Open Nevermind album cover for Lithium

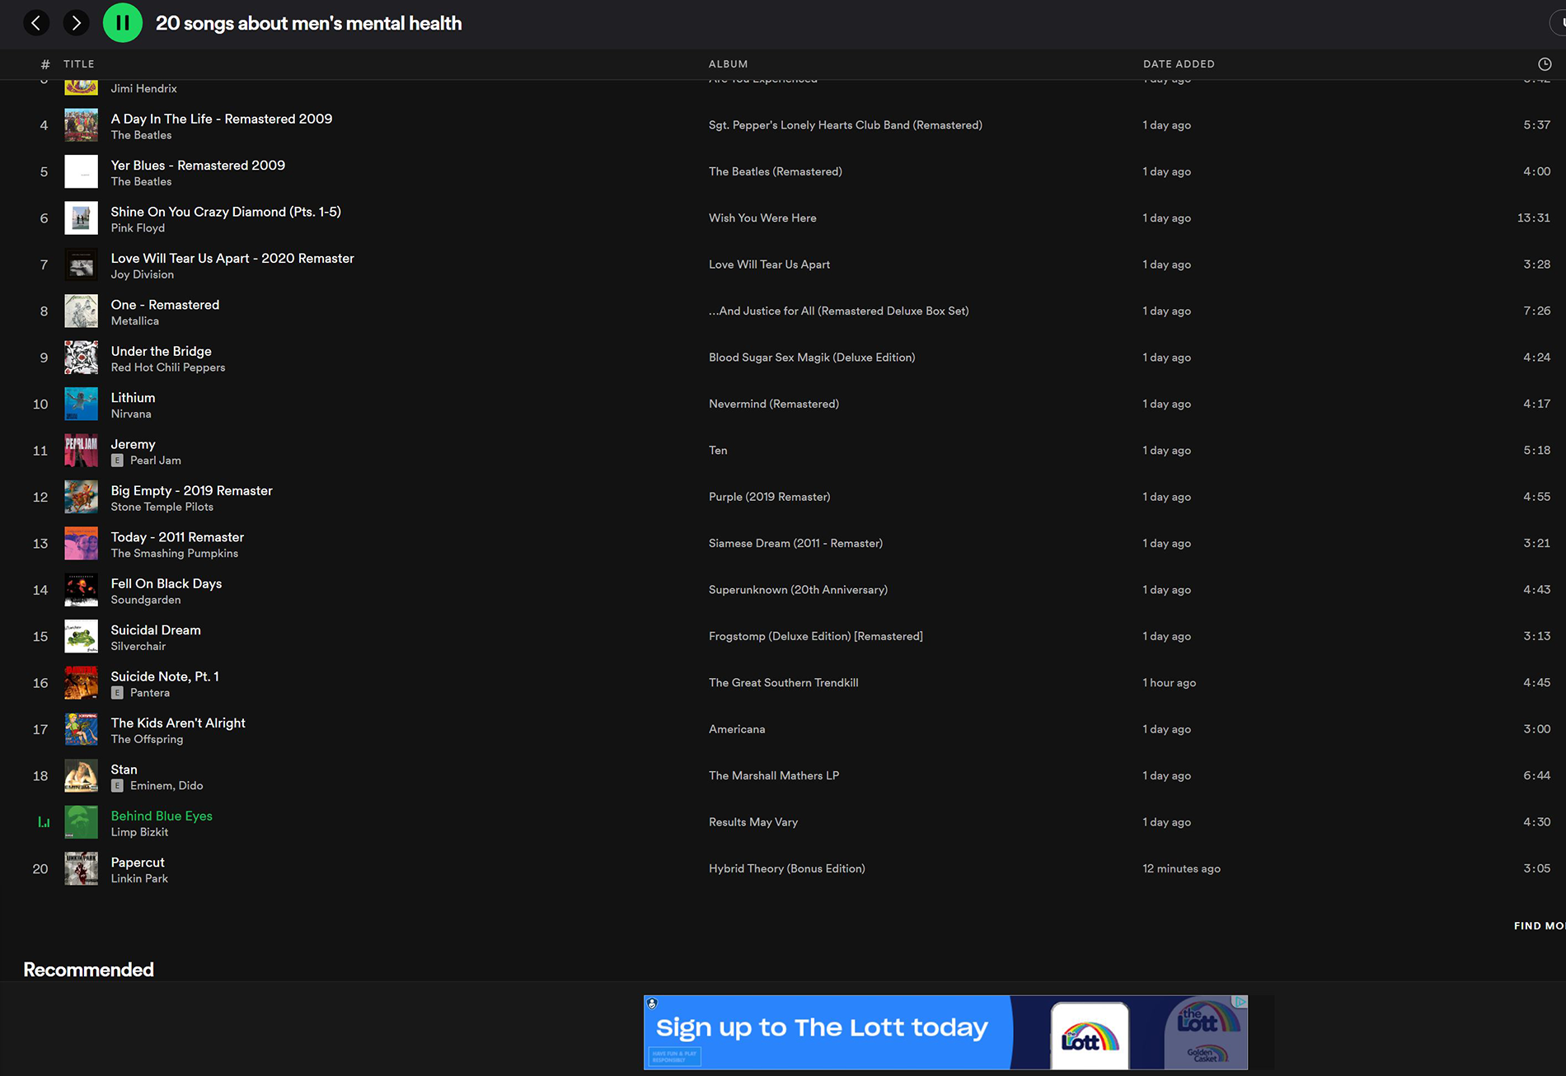point(81,405)
